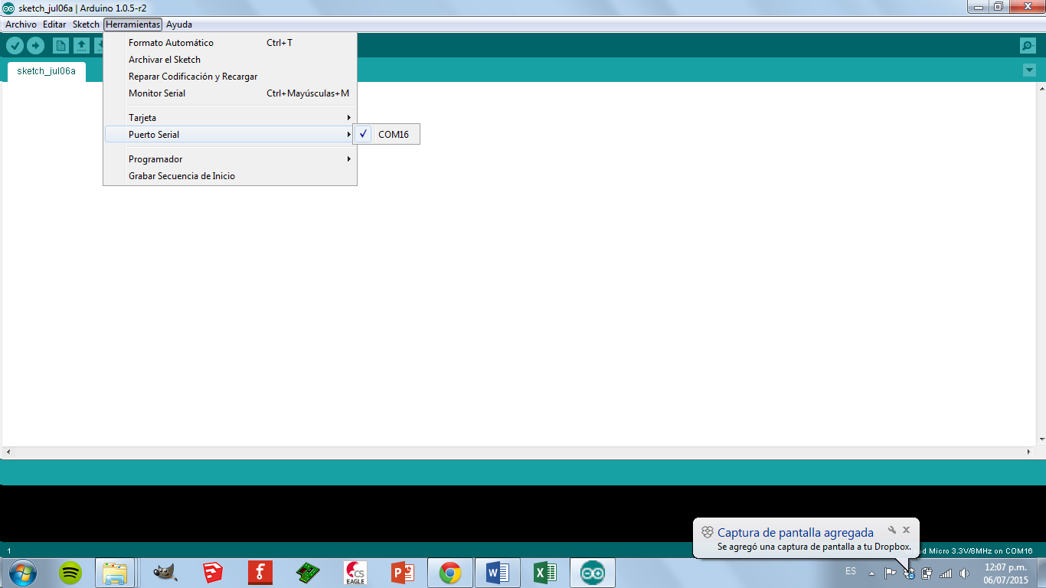
Task: Open the Editar menu
Action: (x=54, y=24)
